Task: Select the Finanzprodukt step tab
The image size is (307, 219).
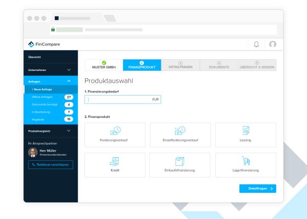Action: (x=142, y=65)
